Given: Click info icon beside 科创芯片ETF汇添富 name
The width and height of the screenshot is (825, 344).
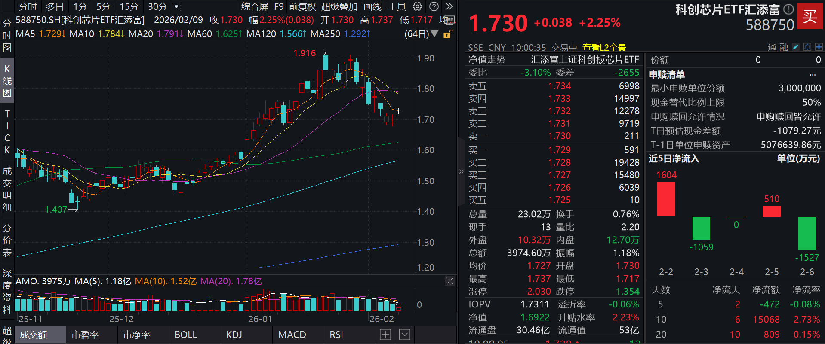Looking at the screenshot, I should pyautogui.click(x=788, y=9).
